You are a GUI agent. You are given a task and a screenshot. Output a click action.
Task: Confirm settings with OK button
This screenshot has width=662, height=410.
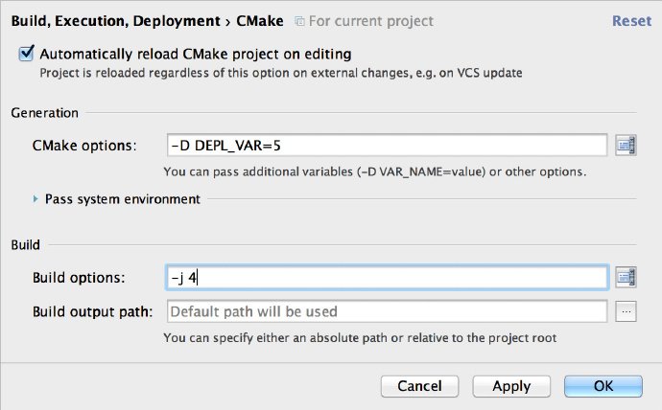tap(603, 386)
